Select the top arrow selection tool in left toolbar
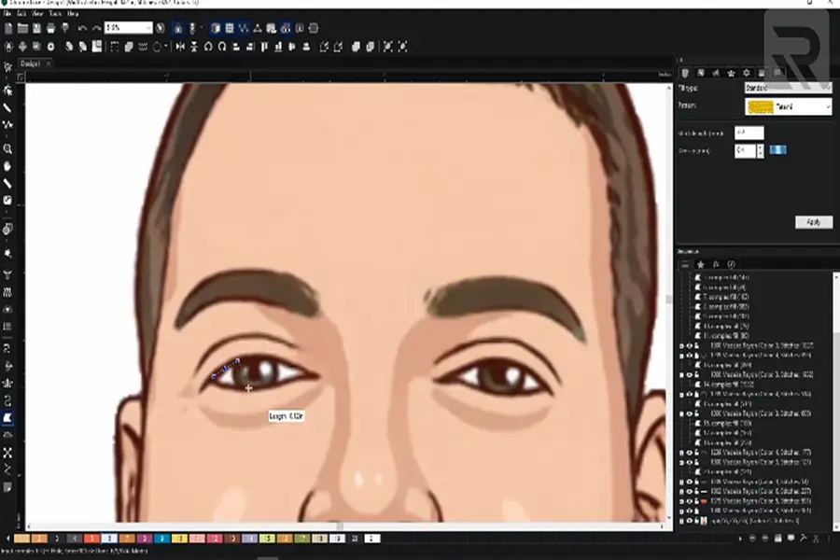840x560 pixels. tap(7, 67)
